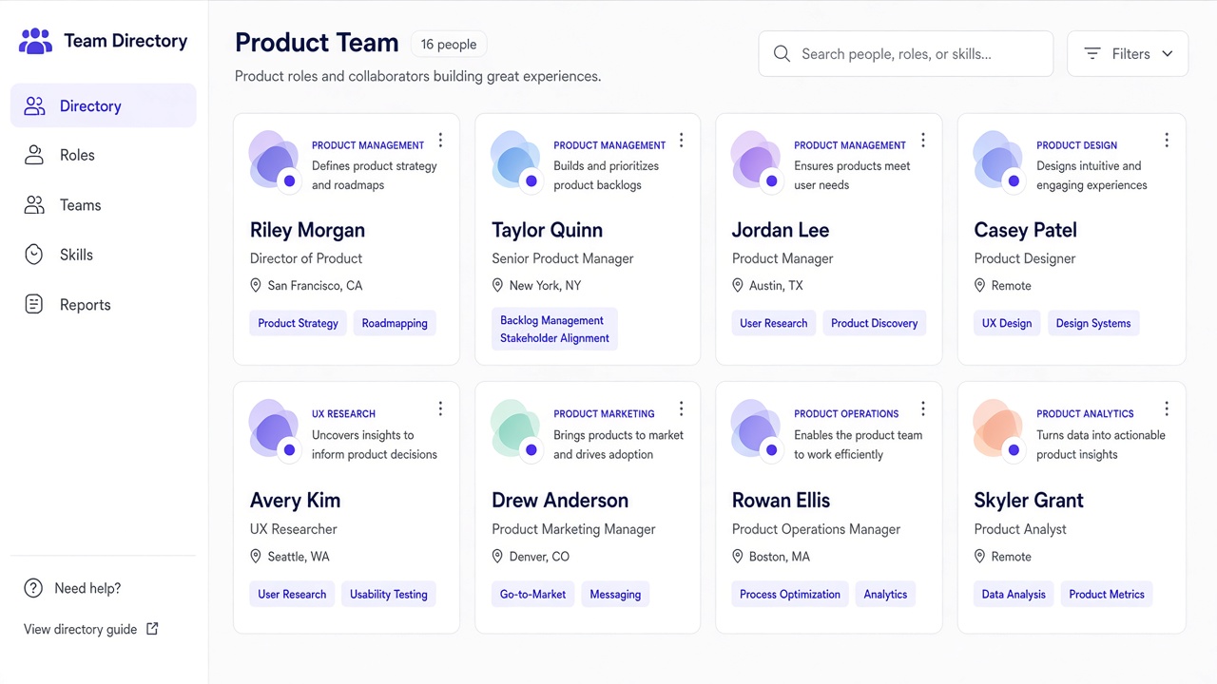Click Taylor Quinn's blue avatar
Screen dimensions: 1217x684
517,161
